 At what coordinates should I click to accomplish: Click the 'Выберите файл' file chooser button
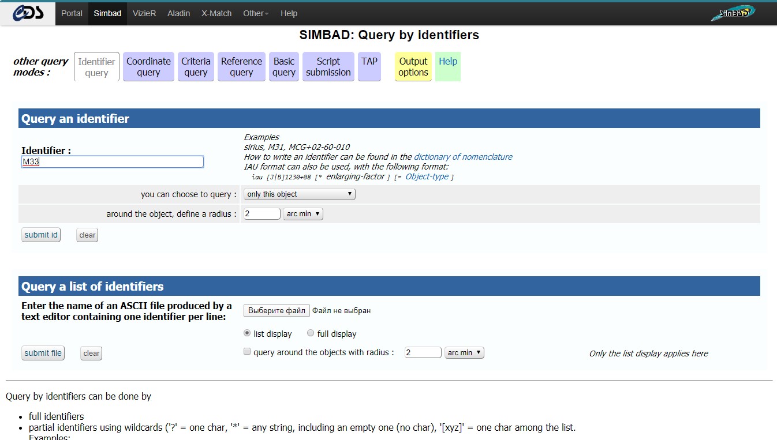point(277,311)
